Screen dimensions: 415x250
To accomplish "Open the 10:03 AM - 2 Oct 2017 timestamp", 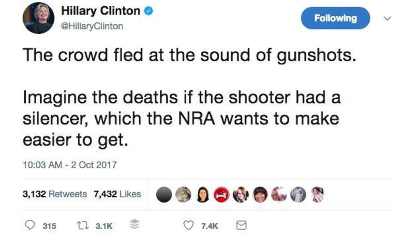I will pos(69,165).
